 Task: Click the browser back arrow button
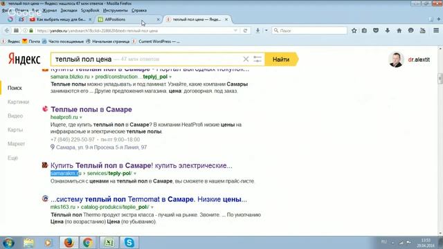click(7, 30)
